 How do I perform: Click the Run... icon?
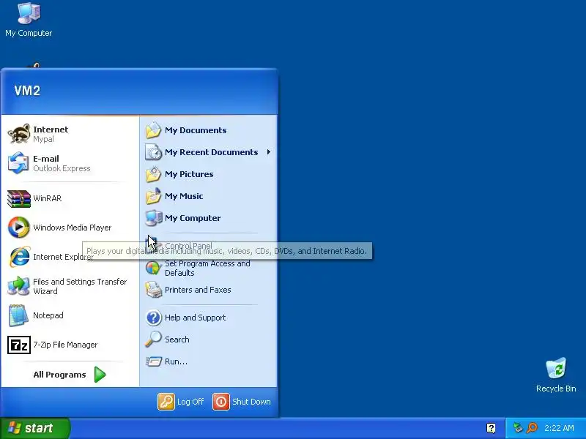click(153, 361)
